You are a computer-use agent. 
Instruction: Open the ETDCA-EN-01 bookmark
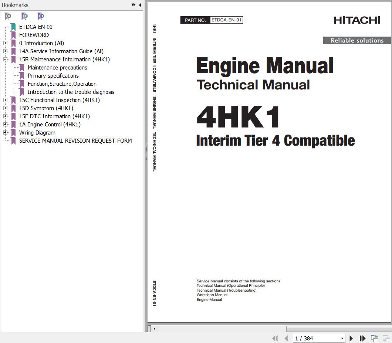click(x=36, y=27)
